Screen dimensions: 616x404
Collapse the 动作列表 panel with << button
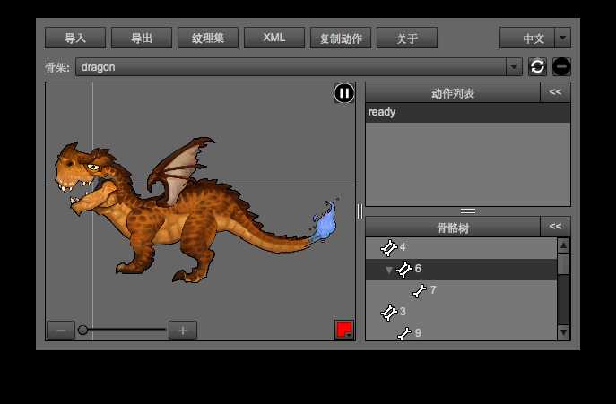click(x=555, y=92)
